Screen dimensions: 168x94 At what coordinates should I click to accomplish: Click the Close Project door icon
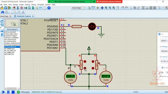(9, 8)
